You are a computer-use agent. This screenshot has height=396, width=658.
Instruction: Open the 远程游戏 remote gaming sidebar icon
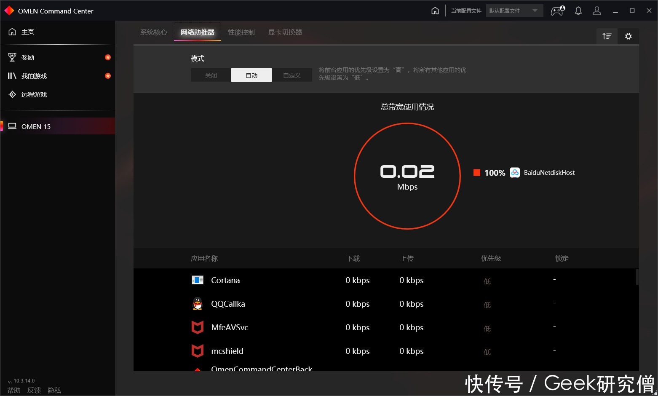(x=13, y=94)
